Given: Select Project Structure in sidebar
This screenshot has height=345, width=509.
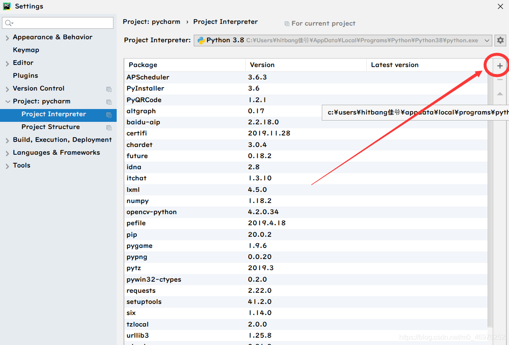Looking at the screenshot, I should [50, 127].
